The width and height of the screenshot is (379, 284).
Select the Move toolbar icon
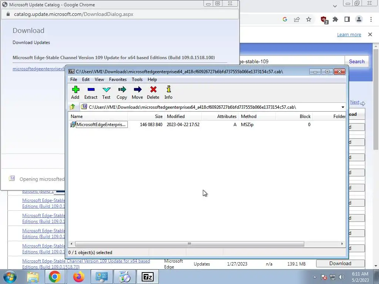pyautogui.click(x=137, y=92)
